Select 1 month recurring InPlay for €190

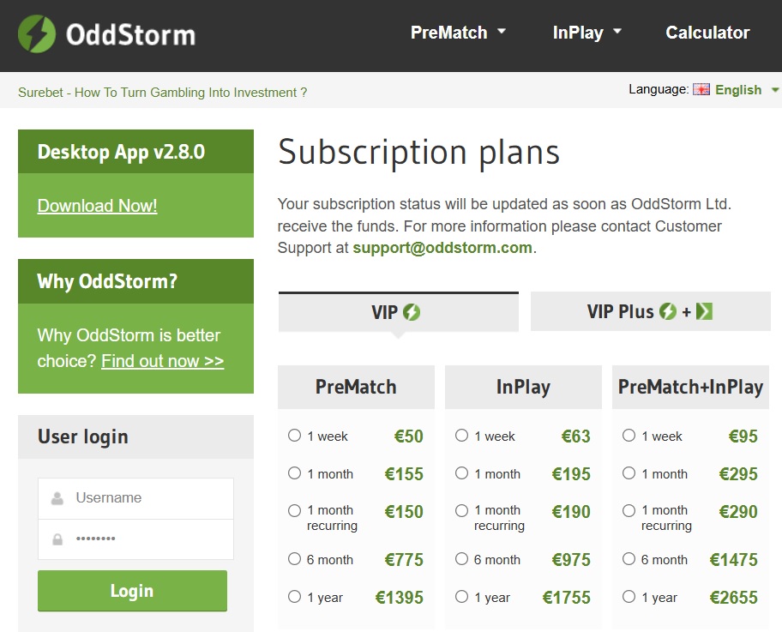coord(462,511)
